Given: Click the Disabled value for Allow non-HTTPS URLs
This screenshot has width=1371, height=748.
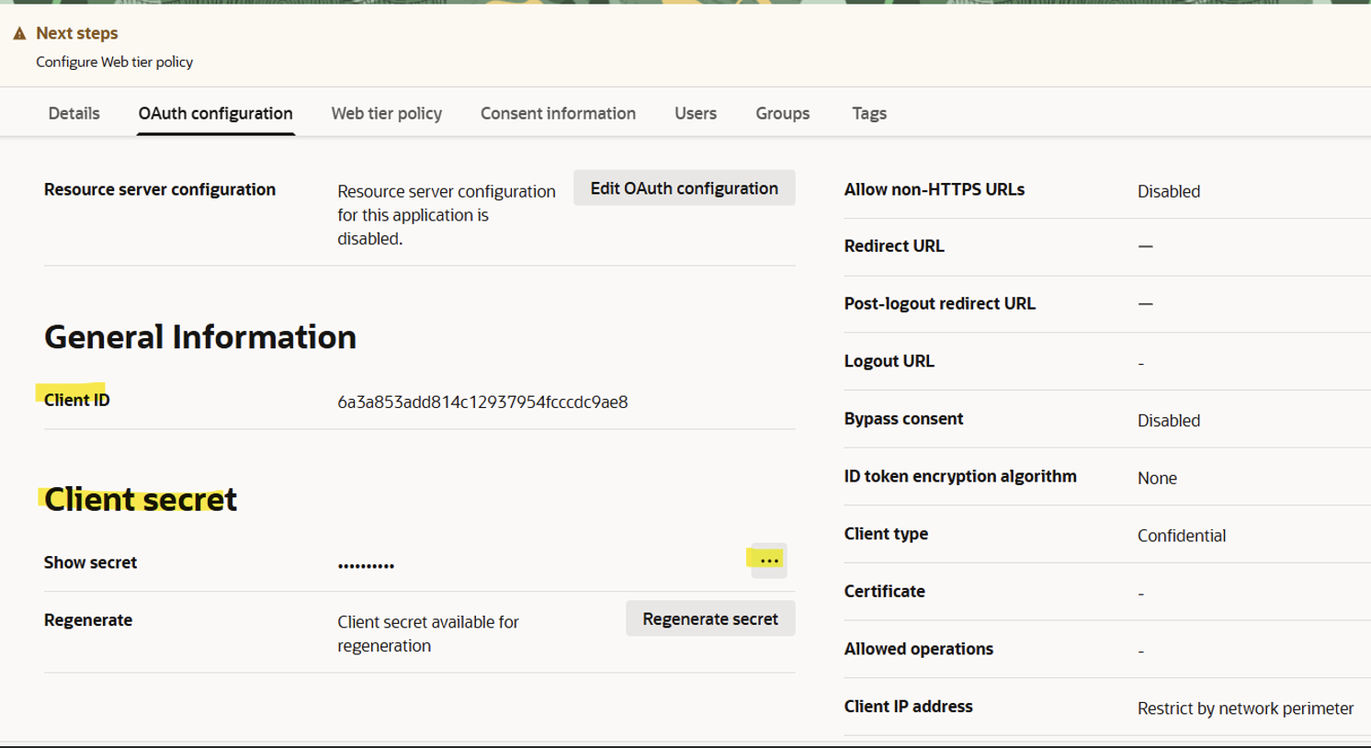Looking at the screenshot, I should click(x=1168, y=191).
